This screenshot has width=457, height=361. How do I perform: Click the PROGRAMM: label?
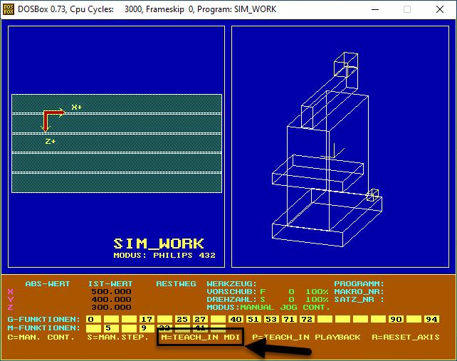tap(359, 283)
